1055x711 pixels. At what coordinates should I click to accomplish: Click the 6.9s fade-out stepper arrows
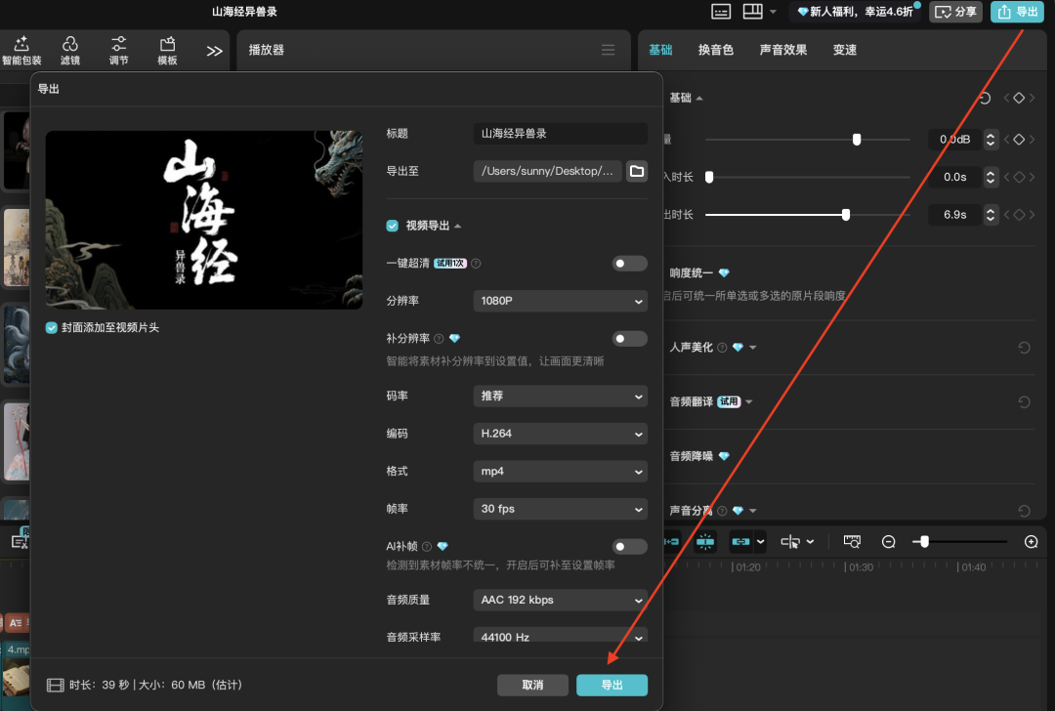991,215
